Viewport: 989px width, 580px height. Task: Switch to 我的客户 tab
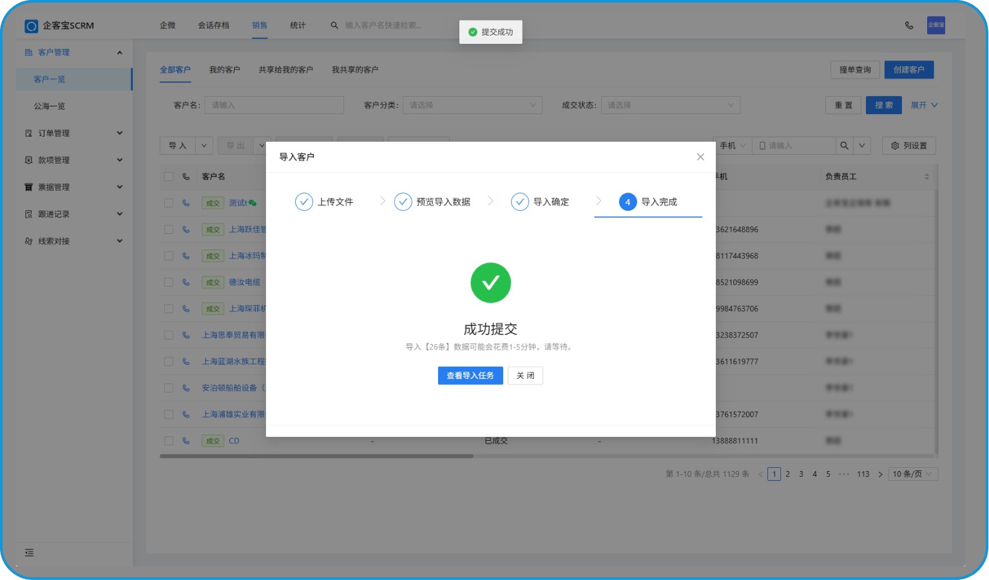pos(224,70)
